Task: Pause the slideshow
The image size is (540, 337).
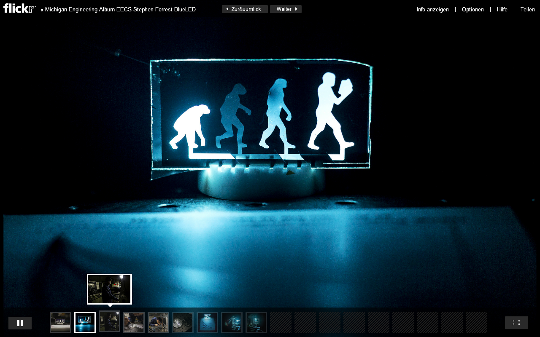Action: point(20,323)
